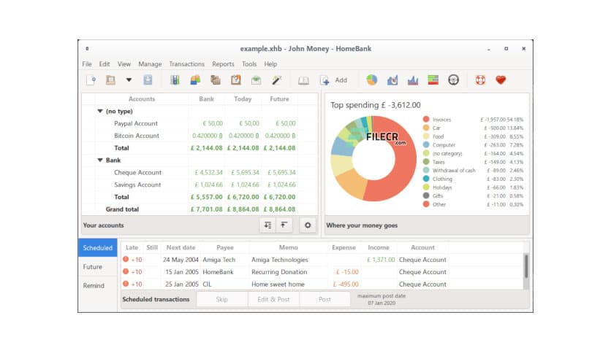Viewport: 611px width, 353px height.
Task: Open the Payees management icon
Action: (195, 80)
